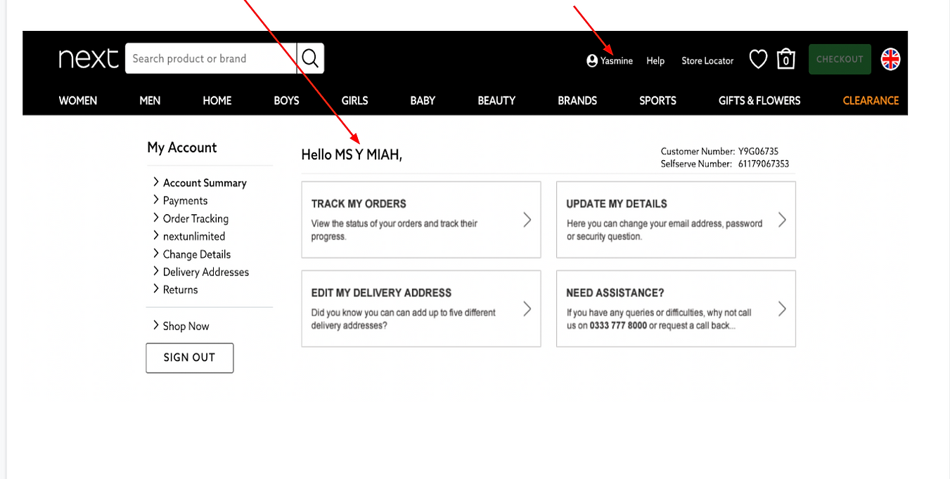Open the Help link

[655, 61]
